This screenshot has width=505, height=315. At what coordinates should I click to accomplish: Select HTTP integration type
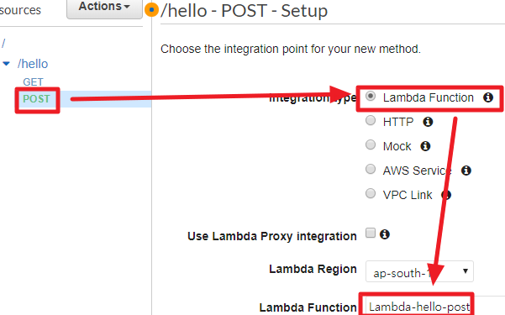pyautogui.click(x=371, y=120)
